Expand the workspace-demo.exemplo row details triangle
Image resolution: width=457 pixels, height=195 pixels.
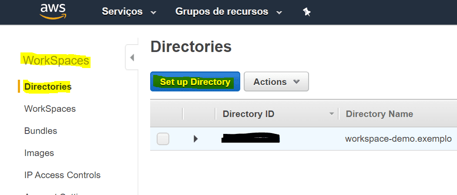point(195,139)
